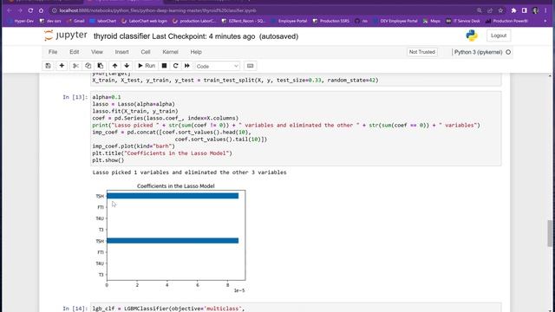The image size is (555, 312).
Task: Bookmark this page with the star icon
Action: point(500,10)
